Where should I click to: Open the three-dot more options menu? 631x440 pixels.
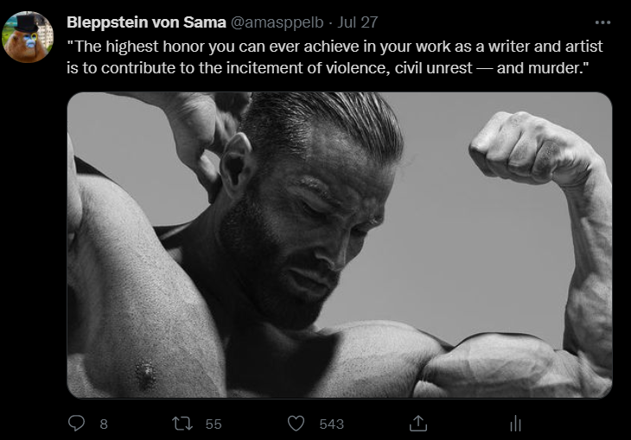coord(602,22)
